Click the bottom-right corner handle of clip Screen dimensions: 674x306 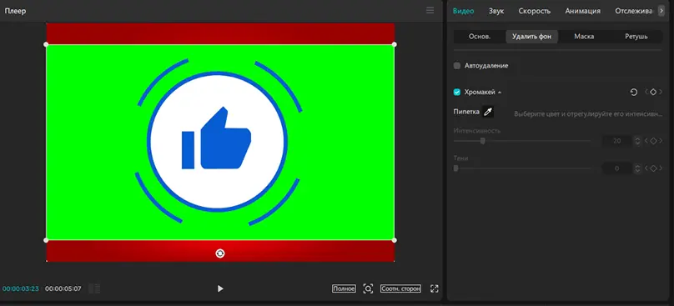pyautogui.click(x=395, y=240)
